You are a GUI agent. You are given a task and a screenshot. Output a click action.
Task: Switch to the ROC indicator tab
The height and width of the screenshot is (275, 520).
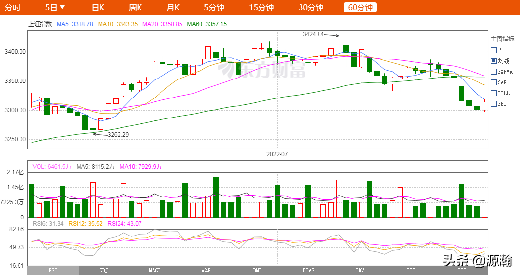(x=462, y=270)
